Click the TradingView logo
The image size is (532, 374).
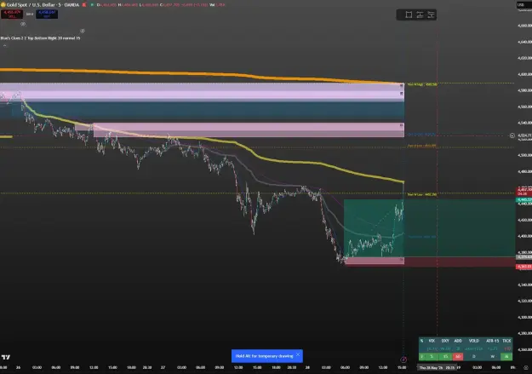[6, 357]
